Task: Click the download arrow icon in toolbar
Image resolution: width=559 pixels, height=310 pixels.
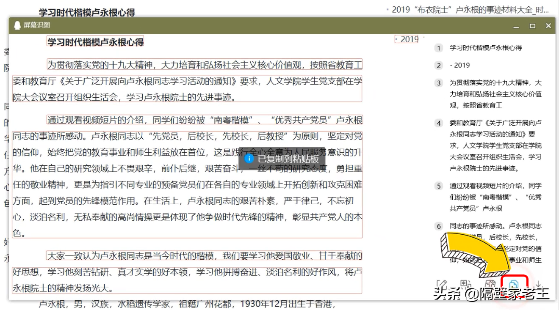Action: (538, 283)
